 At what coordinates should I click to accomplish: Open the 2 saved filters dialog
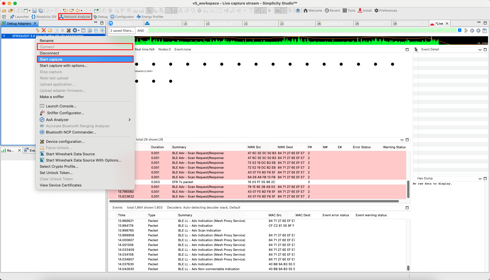[x=122, y=30]
